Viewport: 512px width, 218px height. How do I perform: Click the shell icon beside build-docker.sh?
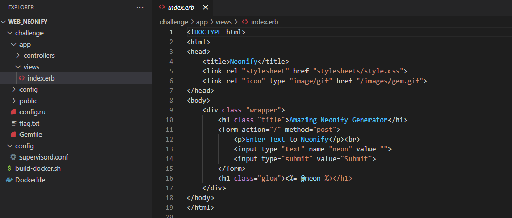point(9,168)
